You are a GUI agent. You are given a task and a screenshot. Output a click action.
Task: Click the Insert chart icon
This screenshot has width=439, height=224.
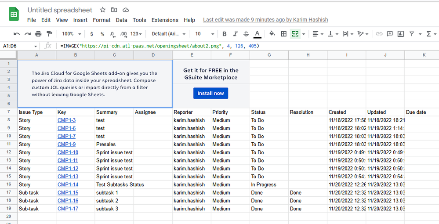401,34
